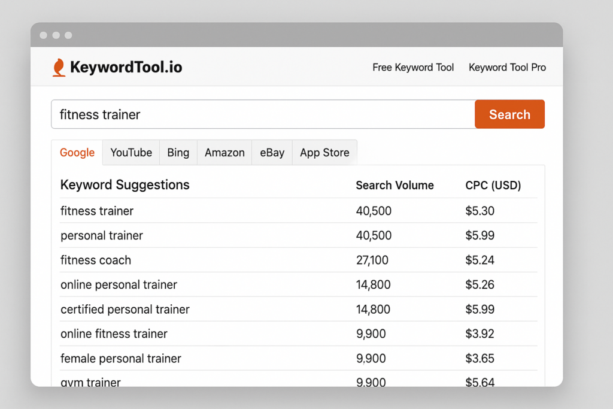
Task: Click the $5.99 CPC for personal trainer
Action: (480, 235)
